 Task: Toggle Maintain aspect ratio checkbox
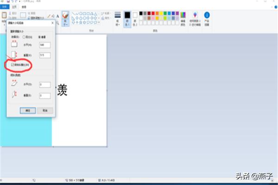12,65
